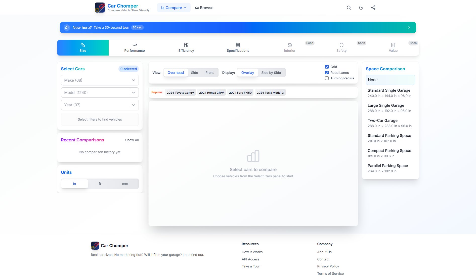The height and width of the screenshot is (279, 476).
Task: Dismiss the tour banner with X
Action: 409,28
